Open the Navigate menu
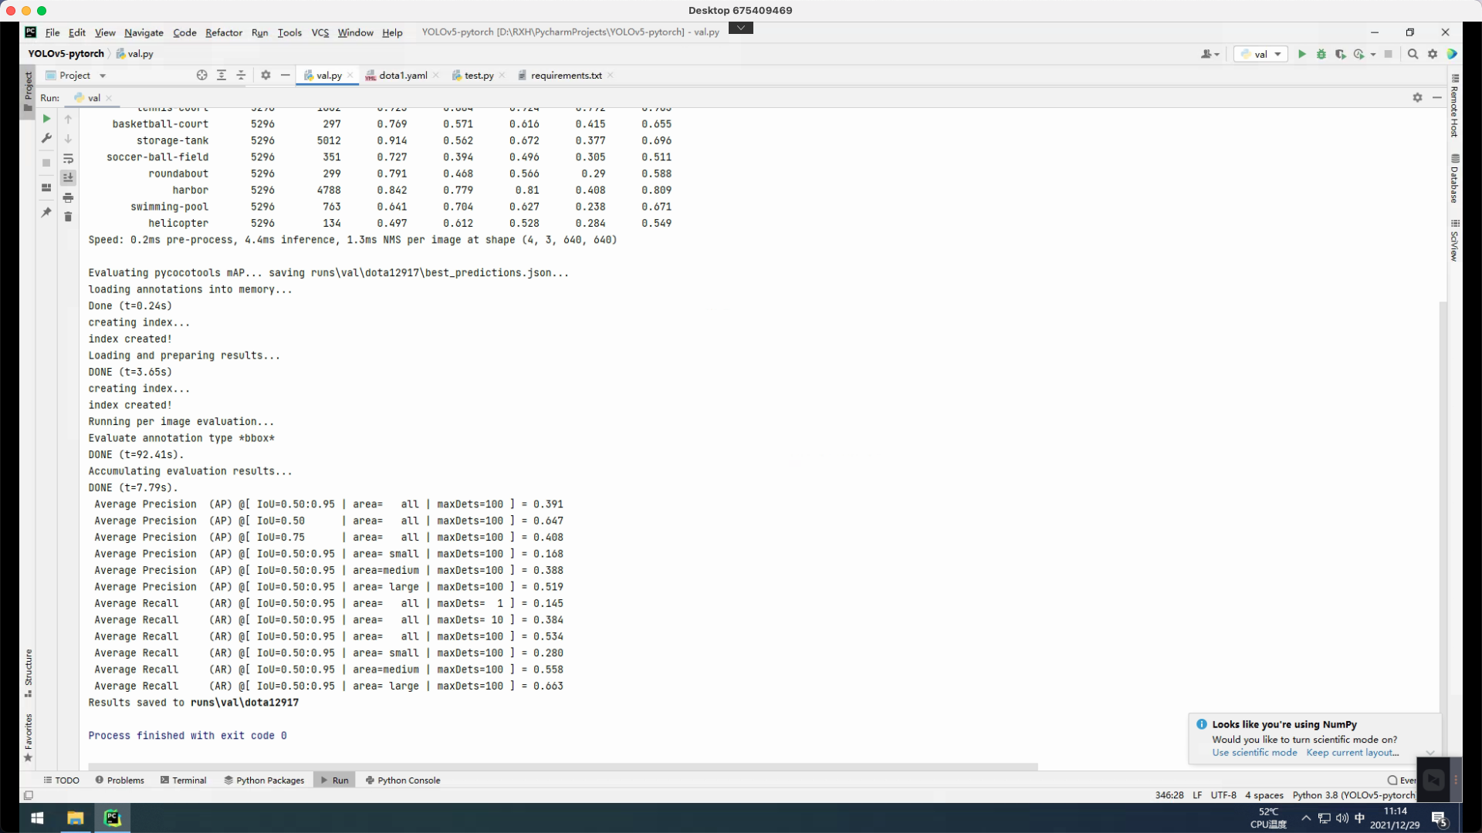 143,32
